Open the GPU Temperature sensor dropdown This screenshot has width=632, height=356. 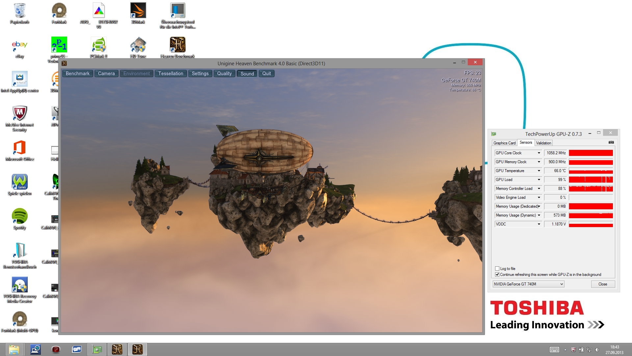tap(539, 171)
